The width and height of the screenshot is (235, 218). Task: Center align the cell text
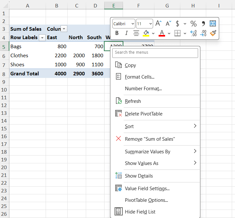[x=136, y=33]
